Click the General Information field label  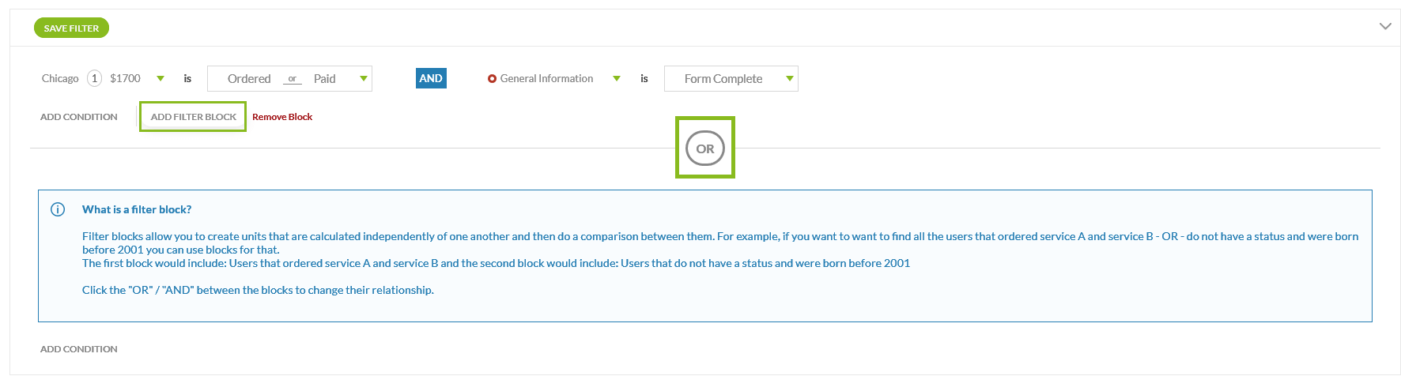click(547, 78)
